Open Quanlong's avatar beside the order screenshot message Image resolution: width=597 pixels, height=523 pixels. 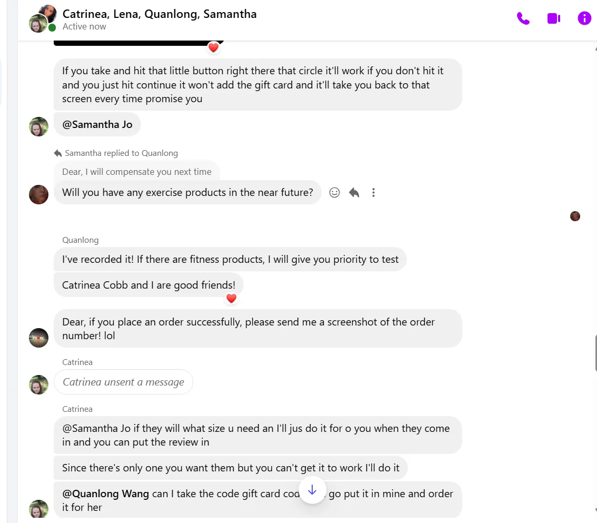[38, 338]
